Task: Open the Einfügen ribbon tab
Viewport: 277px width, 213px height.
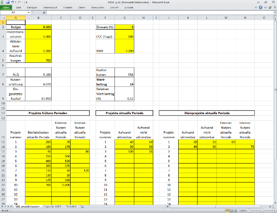Action: point(32,8)
